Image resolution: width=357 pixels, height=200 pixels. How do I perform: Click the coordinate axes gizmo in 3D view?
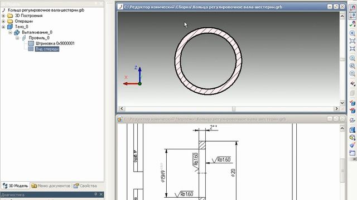(133, 76)
